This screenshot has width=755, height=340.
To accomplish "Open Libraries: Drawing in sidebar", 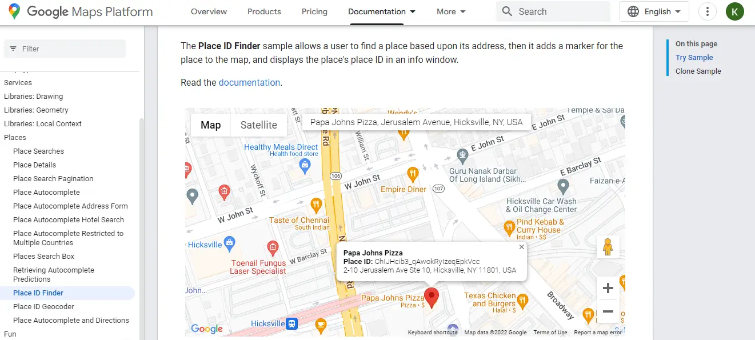I will click(33, 97).
